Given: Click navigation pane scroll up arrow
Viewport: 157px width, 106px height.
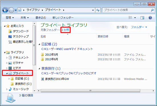Looking at the screenshot, I should tap(34, 23).
